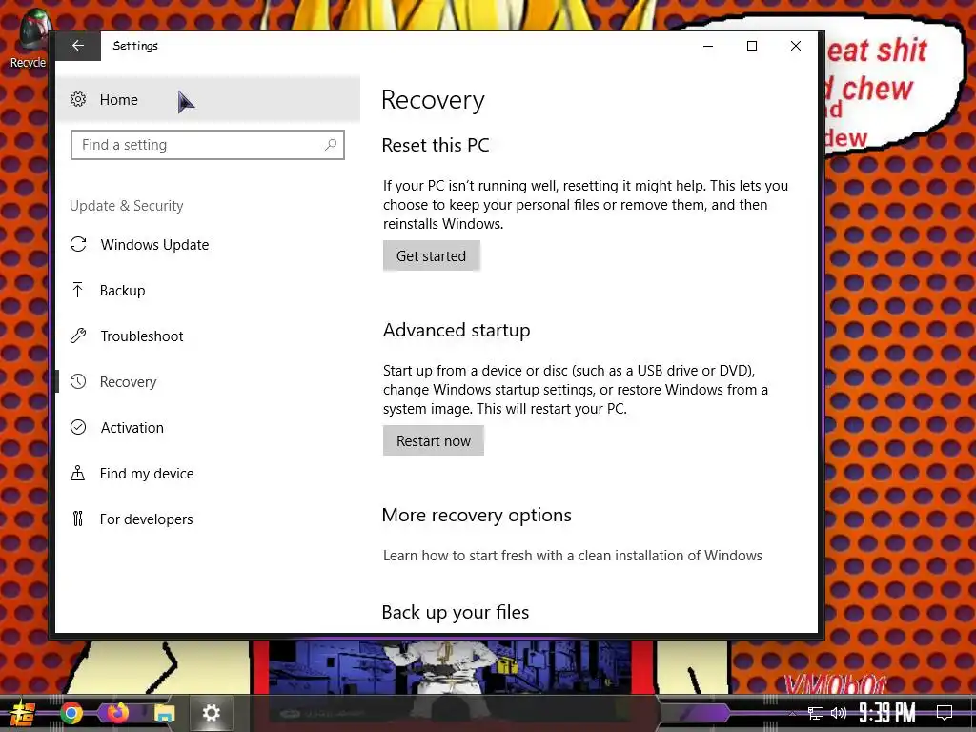Click the Update & Security heading
The image size is (976, 732).
click(x=127, y=206)
